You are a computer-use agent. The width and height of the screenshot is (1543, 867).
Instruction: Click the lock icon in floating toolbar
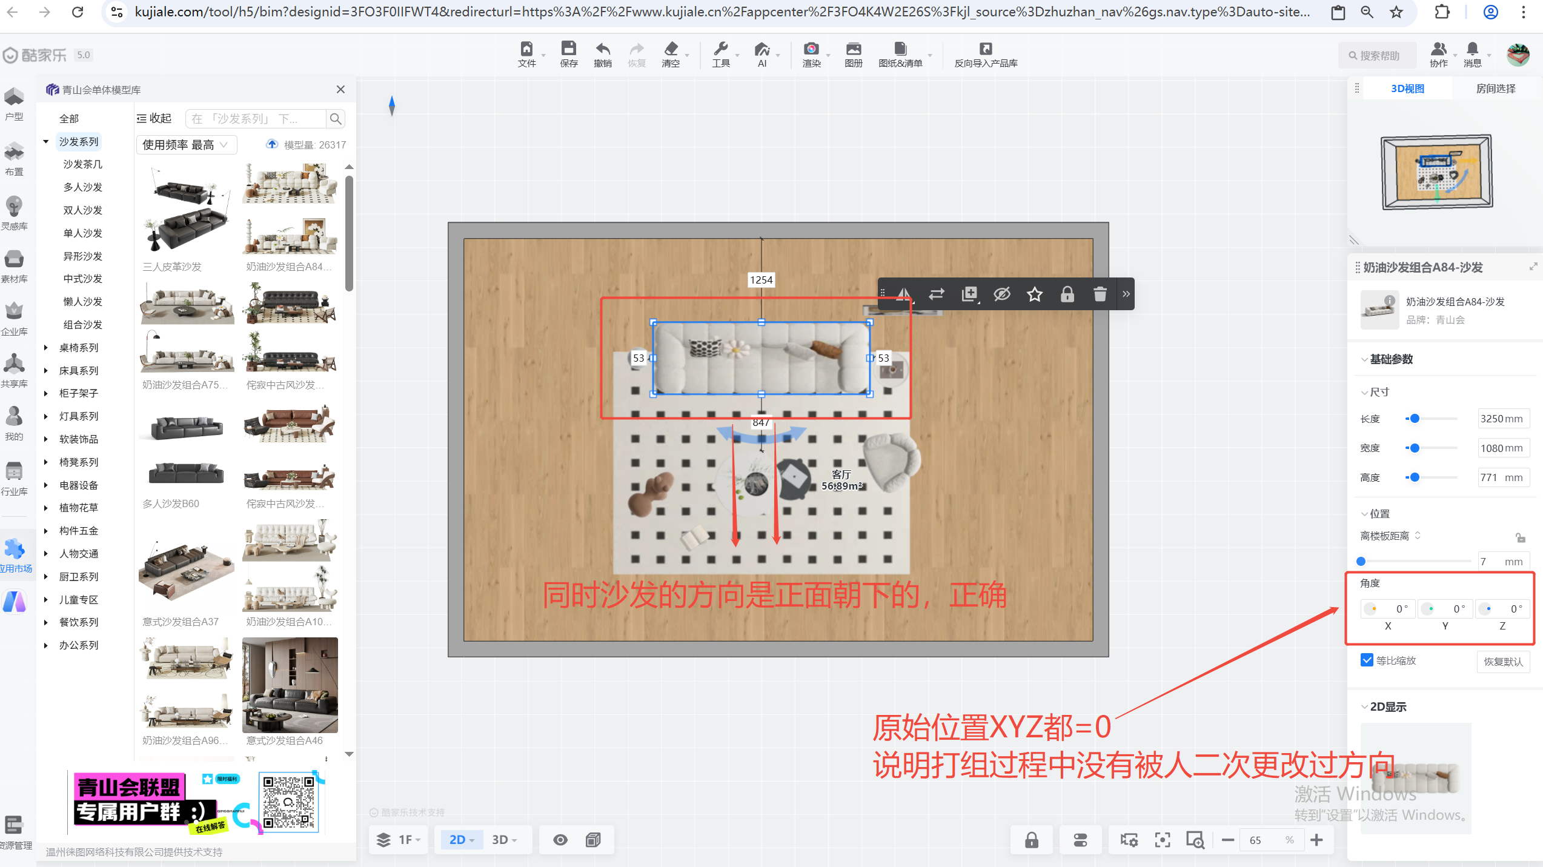(1067, 294)
